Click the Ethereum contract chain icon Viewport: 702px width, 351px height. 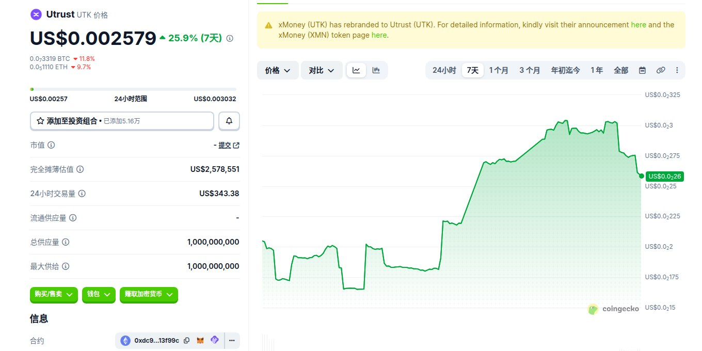pyautogui.click(x=125, y=341)
